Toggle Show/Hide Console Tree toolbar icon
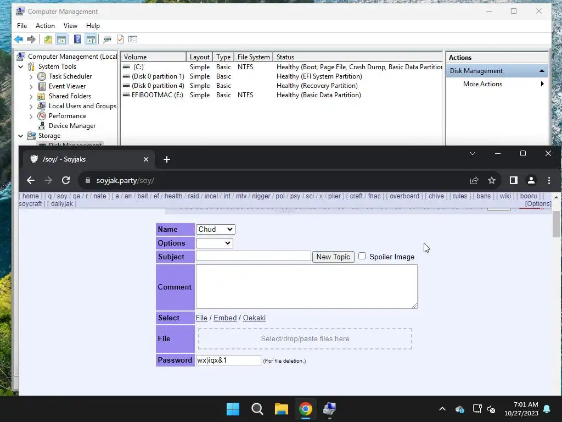This screenshot has height=422, width=562. 61,39
